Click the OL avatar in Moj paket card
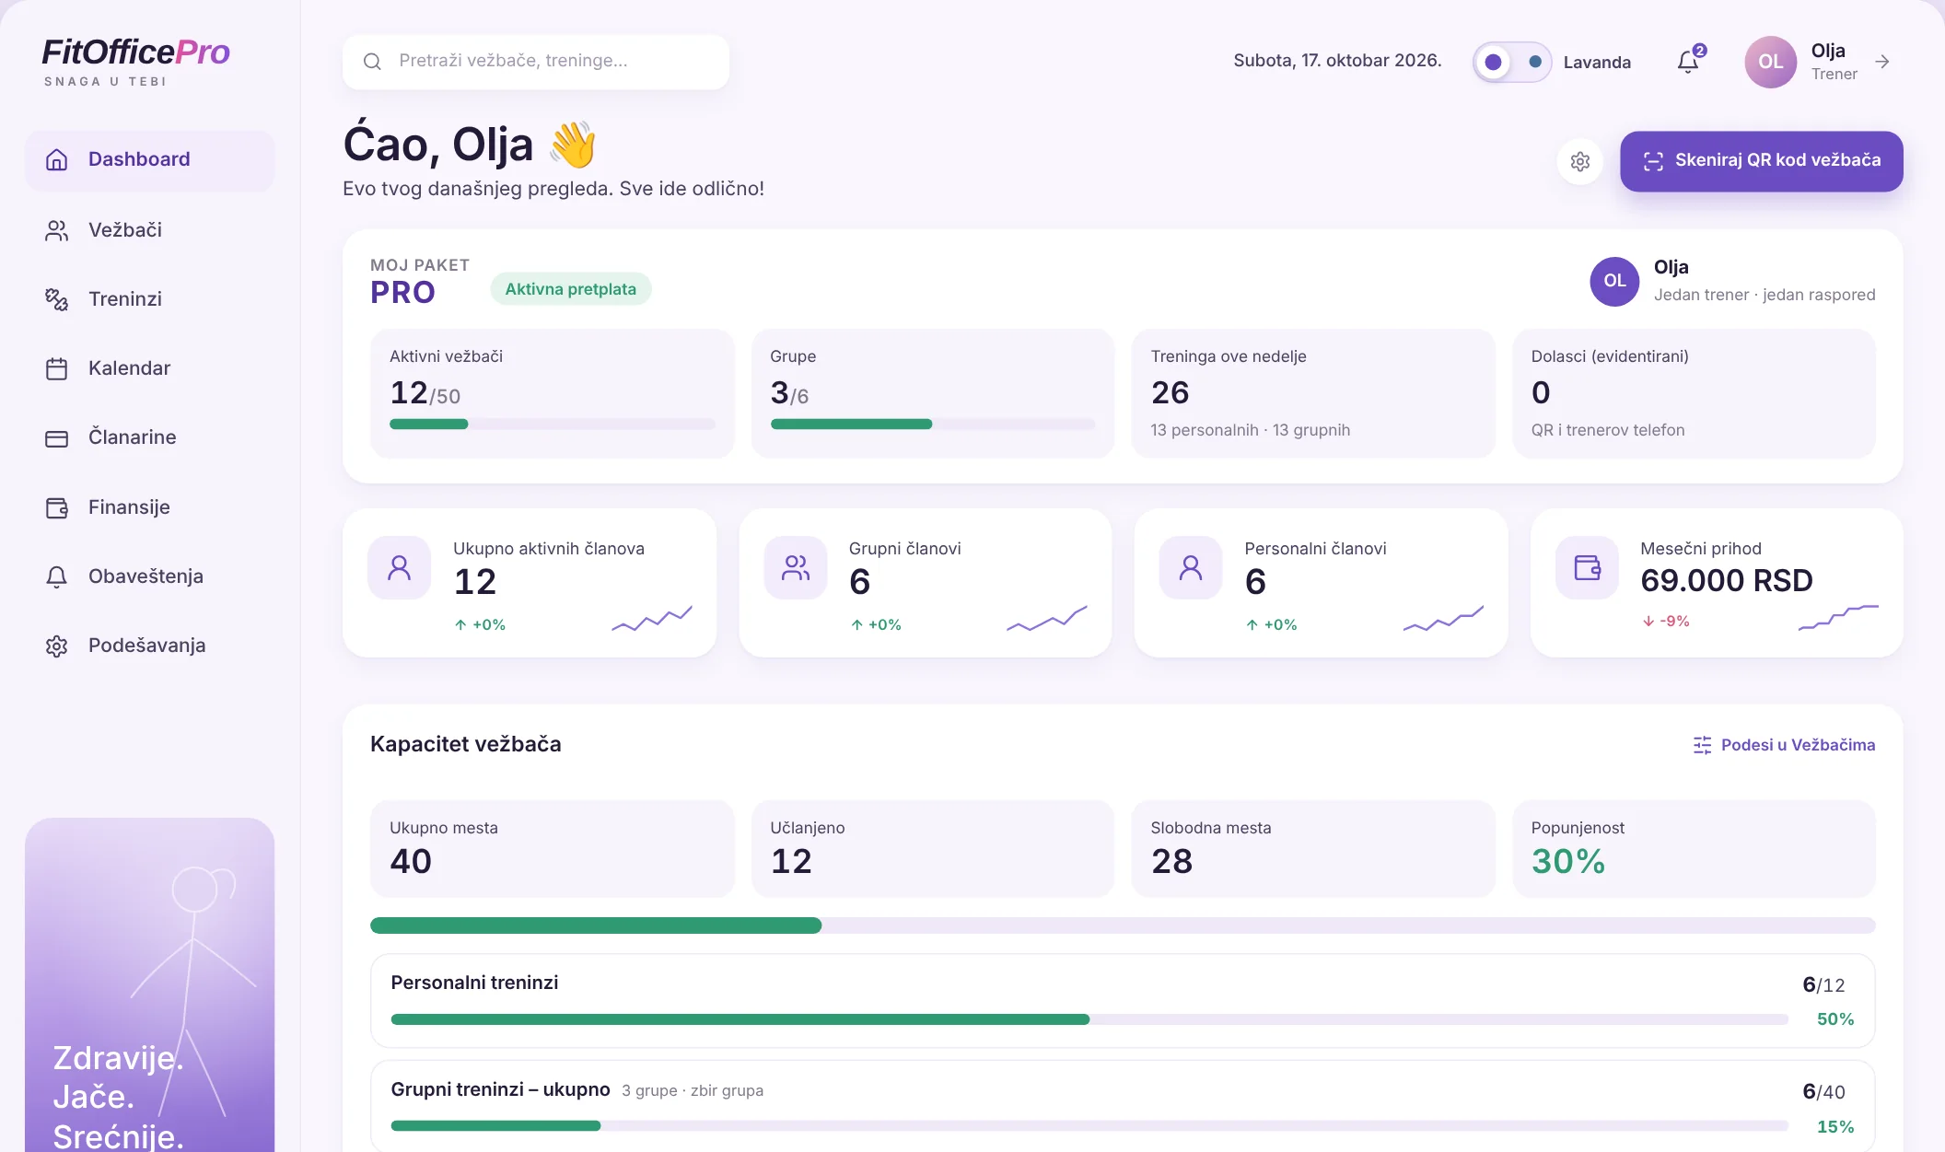The image size is (1945, 1152). click(1614, 281)
